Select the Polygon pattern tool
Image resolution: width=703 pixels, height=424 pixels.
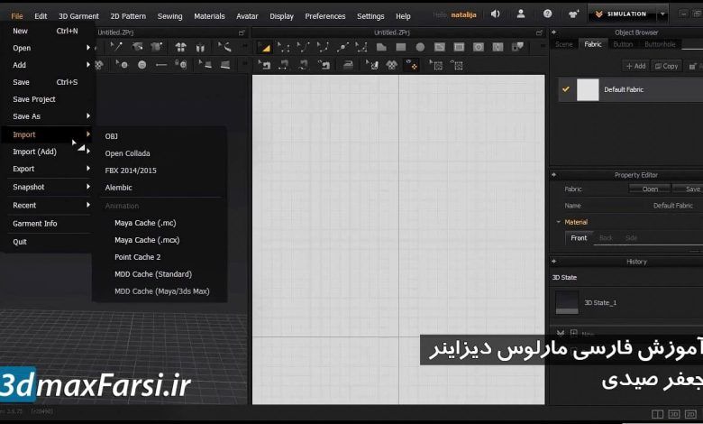point(381,47)
